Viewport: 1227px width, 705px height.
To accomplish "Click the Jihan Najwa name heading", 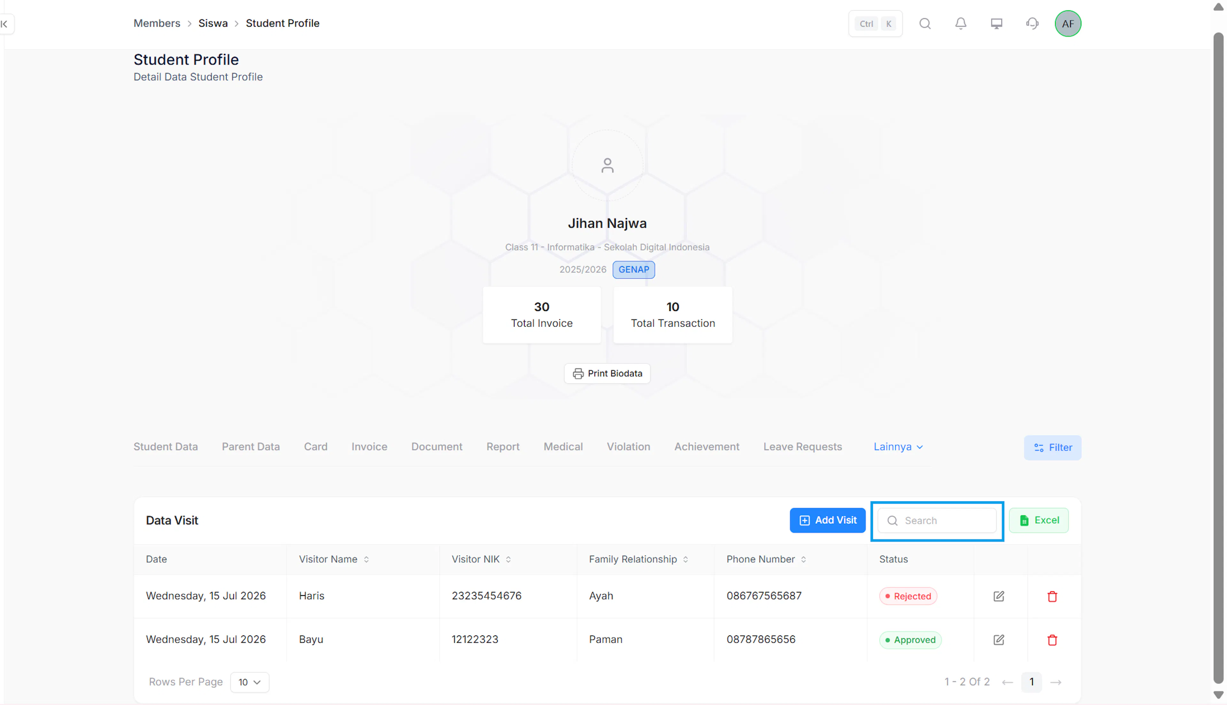I will point(607,223).
